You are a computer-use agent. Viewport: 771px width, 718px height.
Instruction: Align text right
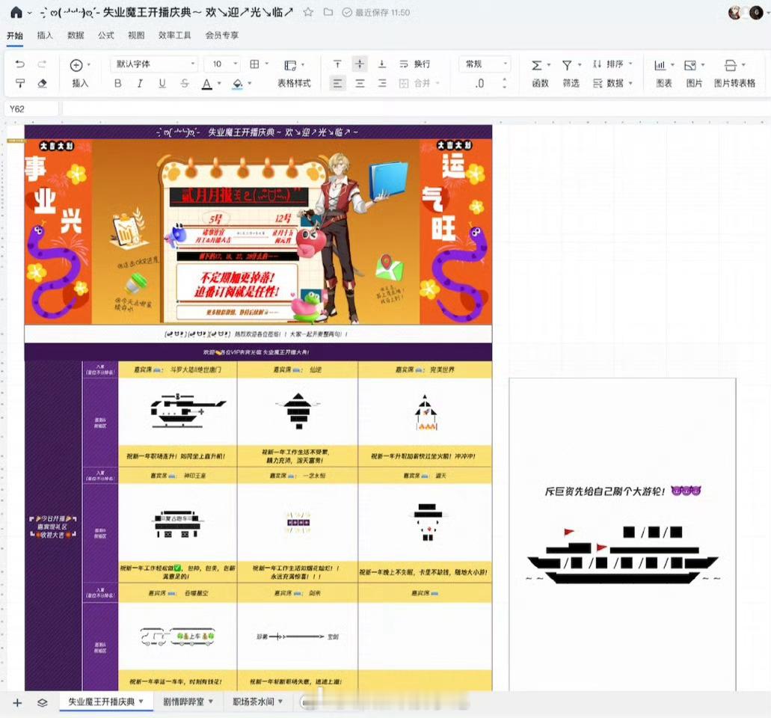click(382, 84)
